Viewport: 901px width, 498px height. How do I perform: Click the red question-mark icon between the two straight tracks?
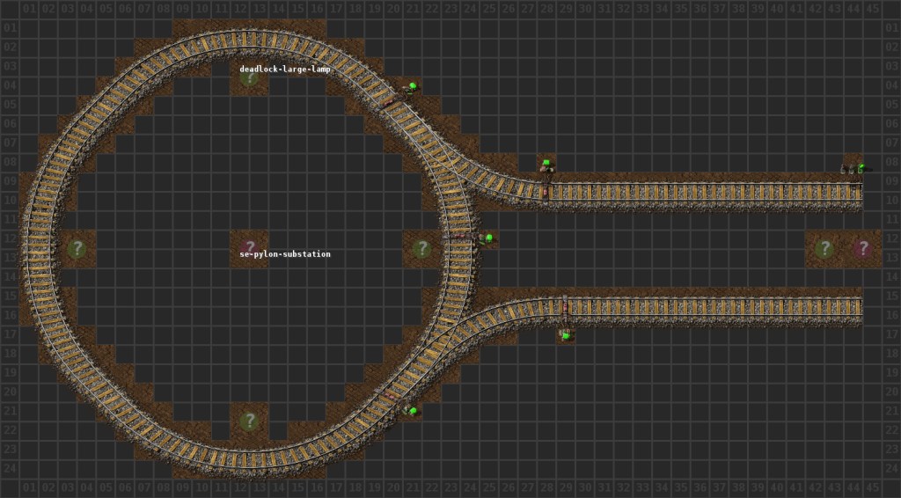click(862, 249)
